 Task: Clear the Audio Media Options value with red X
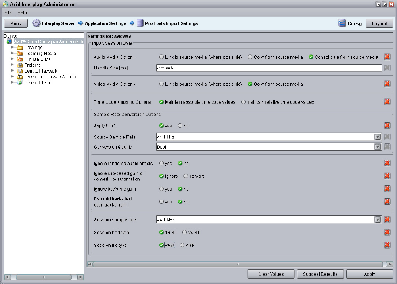coord(387,57)
